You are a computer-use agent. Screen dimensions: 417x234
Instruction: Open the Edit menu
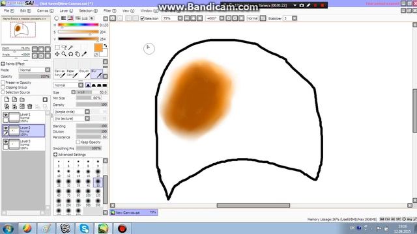click(x=25, y=11)
